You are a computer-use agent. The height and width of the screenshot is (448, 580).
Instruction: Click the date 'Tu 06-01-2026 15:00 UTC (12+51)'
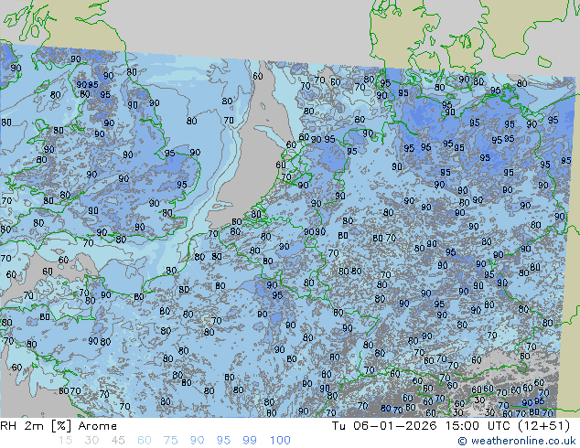[451, 426]
